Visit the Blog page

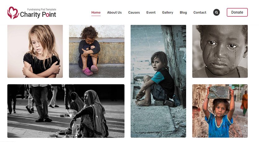pyautogui.click(x=183, y=12)
